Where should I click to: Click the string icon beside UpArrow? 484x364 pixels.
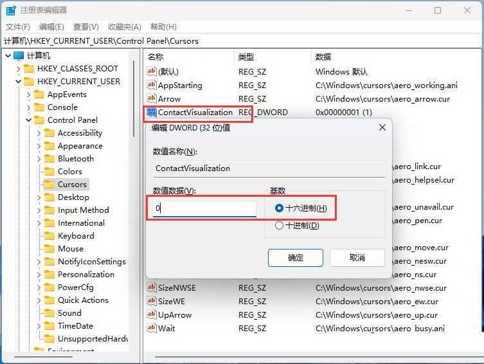coord(151,315)
